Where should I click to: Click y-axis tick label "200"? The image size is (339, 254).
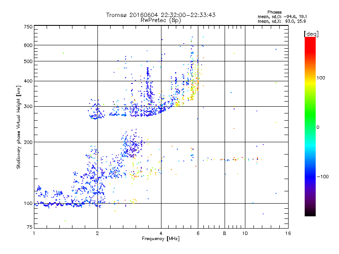click(x=28, y=142)
